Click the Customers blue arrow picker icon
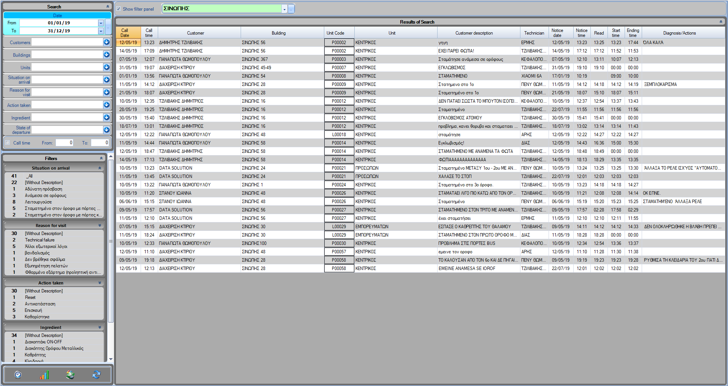The height and width of the screenshot is (386, 728). pyautogui.click(x=106, y=42)
